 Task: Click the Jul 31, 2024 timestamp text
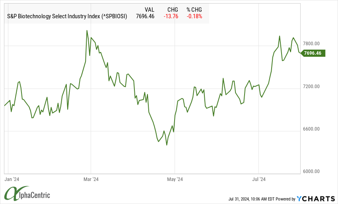[x=251, y=199]
